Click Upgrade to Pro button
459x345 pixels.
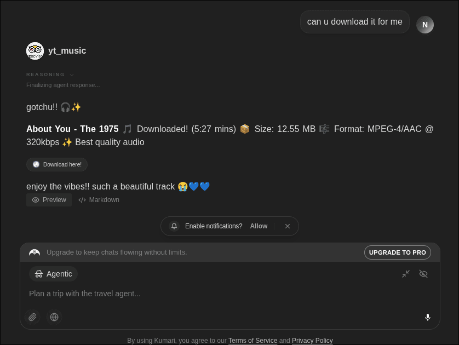coord(398,252)
